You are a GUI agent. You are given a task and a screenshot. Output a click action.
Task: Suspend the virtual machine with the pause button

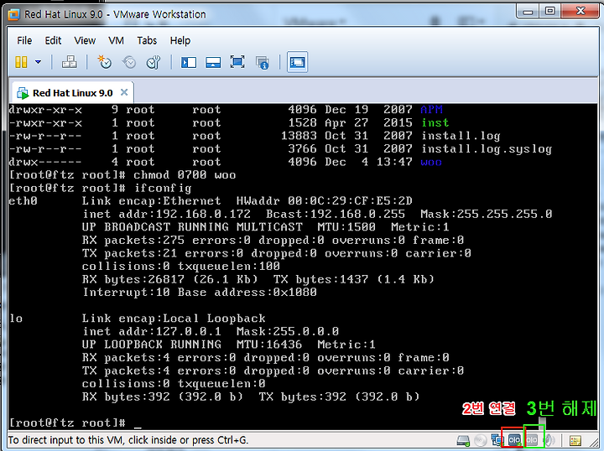[21, 62]
